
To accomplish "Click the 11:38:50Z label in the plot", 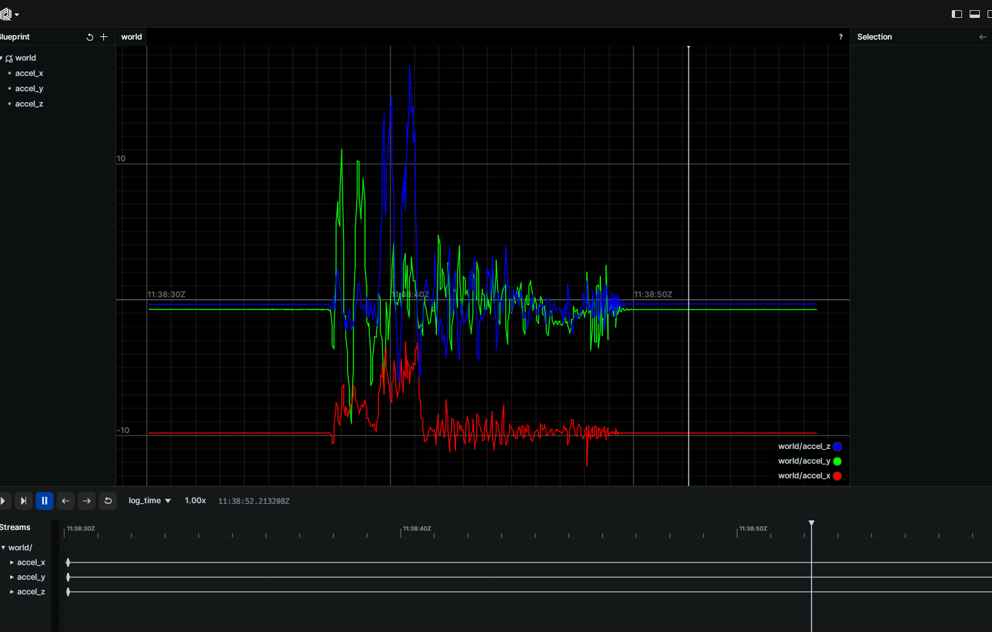I will 653,295.
